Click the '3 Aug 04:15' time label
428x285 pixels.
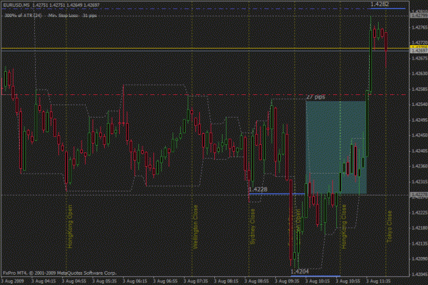click(44, 281)
